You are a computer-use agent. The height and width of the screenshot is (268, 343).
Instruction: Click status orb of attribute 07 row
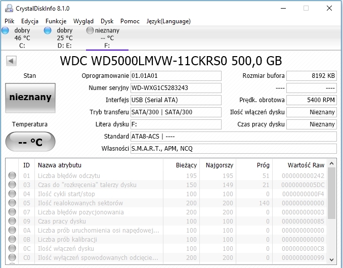(12, 212)
